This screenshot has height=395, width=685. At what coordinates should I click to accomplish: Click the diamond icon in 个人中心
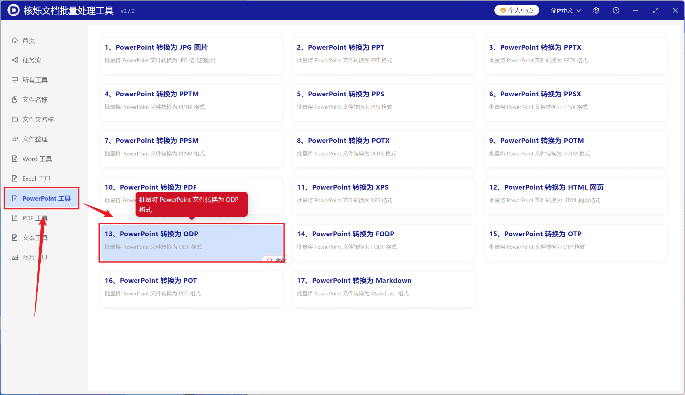503,10
